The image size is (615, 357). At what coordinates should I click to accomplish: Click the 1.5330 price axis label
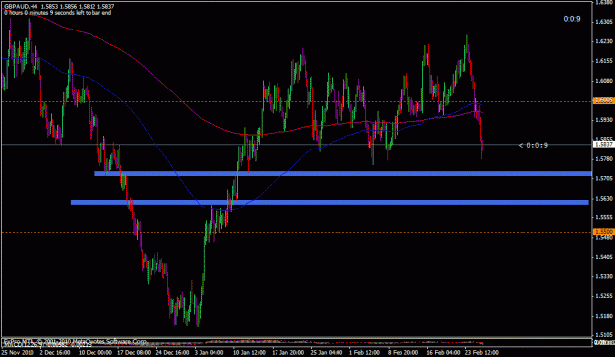pos(604,276)
